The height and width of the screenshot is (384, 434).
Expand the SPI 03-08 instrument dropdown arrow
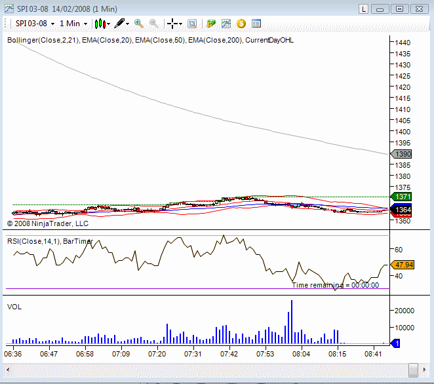click(x=52, y=24)
